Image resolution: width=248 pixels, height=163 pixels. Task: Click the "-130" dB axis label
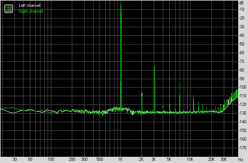[242, 113]
